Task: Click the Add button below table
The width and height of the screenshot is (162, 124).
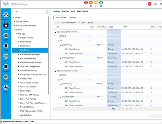Action: (112, 109)
